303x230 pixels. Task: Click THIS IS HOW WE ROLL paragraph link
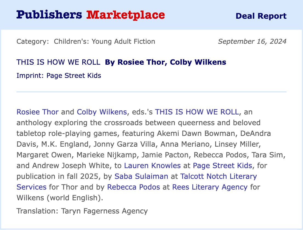(x=197, y=112)
